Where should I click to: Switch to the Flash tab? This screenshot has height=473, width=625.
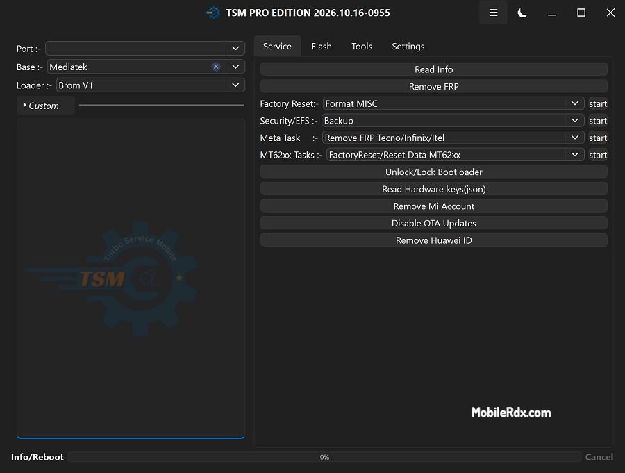pyautogui.click(x=322, y=47)
